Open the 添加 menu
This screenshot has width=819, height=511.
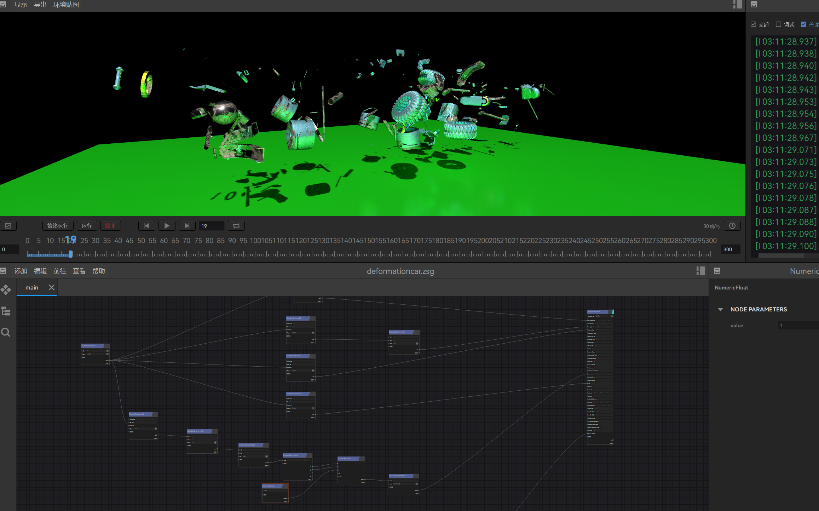tap(21, 271)
